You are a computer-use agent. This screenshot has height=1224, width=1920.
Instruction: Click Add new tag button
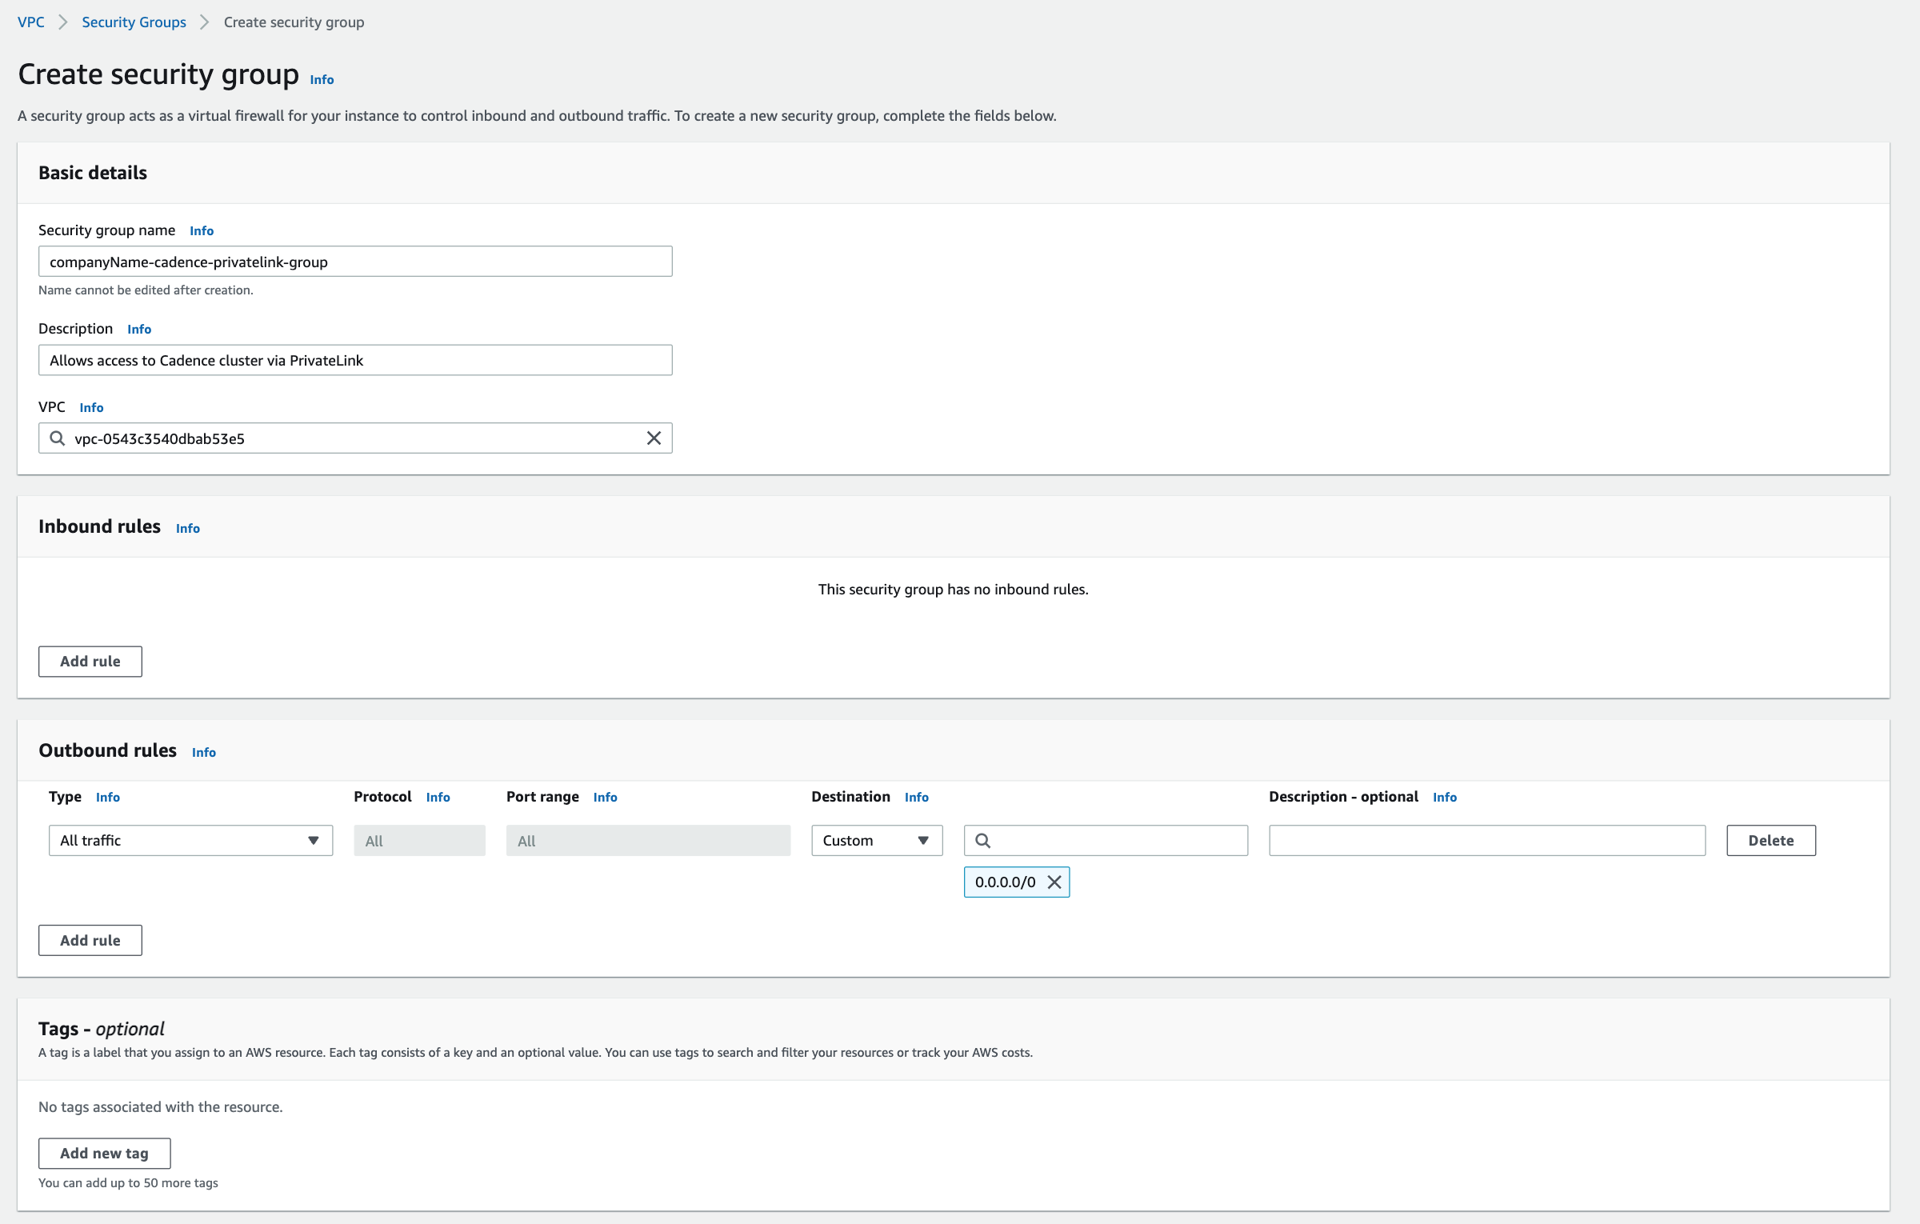click(104, 1154)
